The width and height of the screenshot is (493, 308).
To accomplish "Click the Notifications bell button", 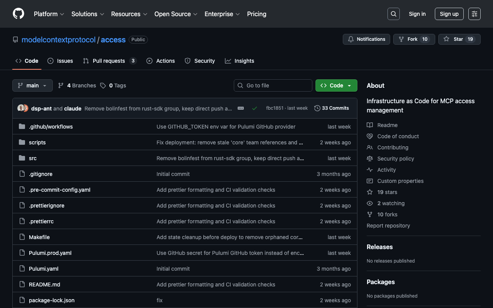I will tap(366, 39).
